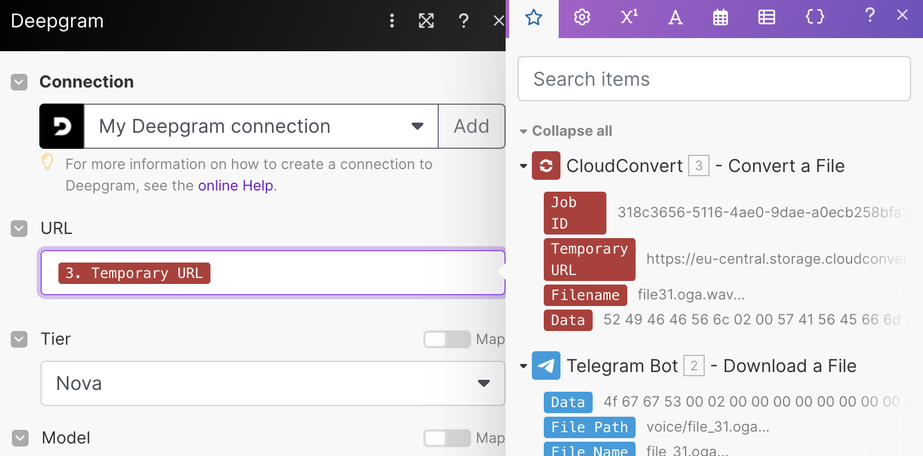Select the CloudConvert Filename item

[x=586, y=295]
